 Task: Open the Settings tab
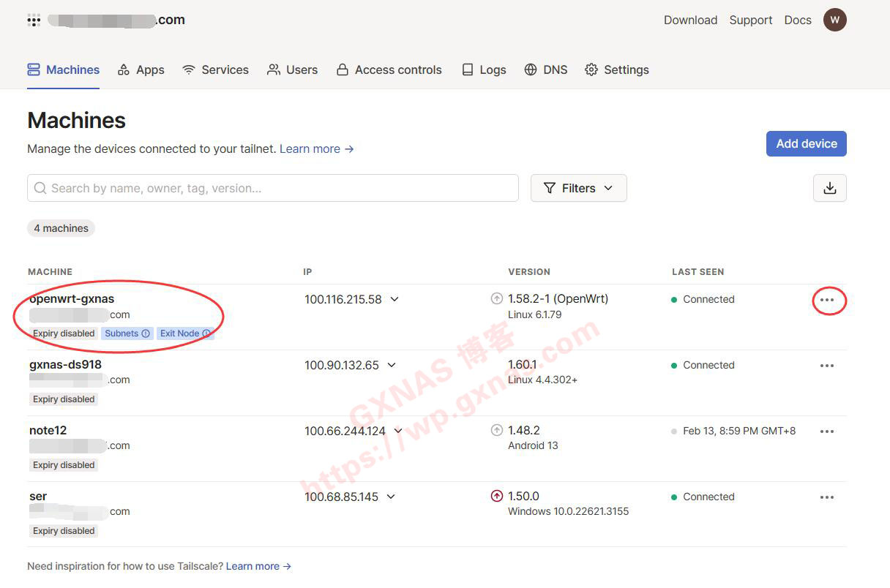(617, 69)
